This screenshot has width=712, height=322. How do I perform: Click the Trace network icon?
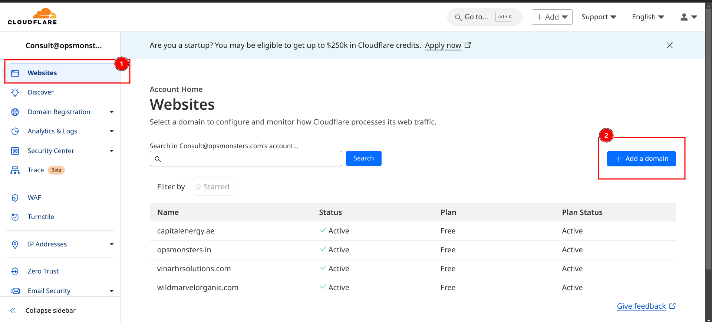click(x=15, y=170)
